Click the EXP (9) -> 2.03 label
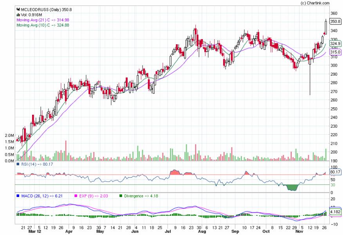 (94, 196)
